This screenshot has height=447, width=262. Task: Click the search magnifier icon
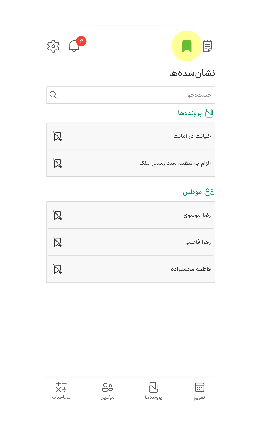(x=54, y=95)
